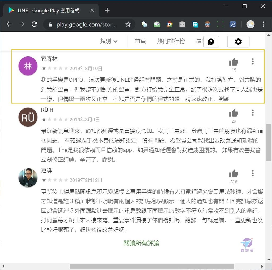
Task: Click RÜ H's brown avatar
Action: click(28, 117)
